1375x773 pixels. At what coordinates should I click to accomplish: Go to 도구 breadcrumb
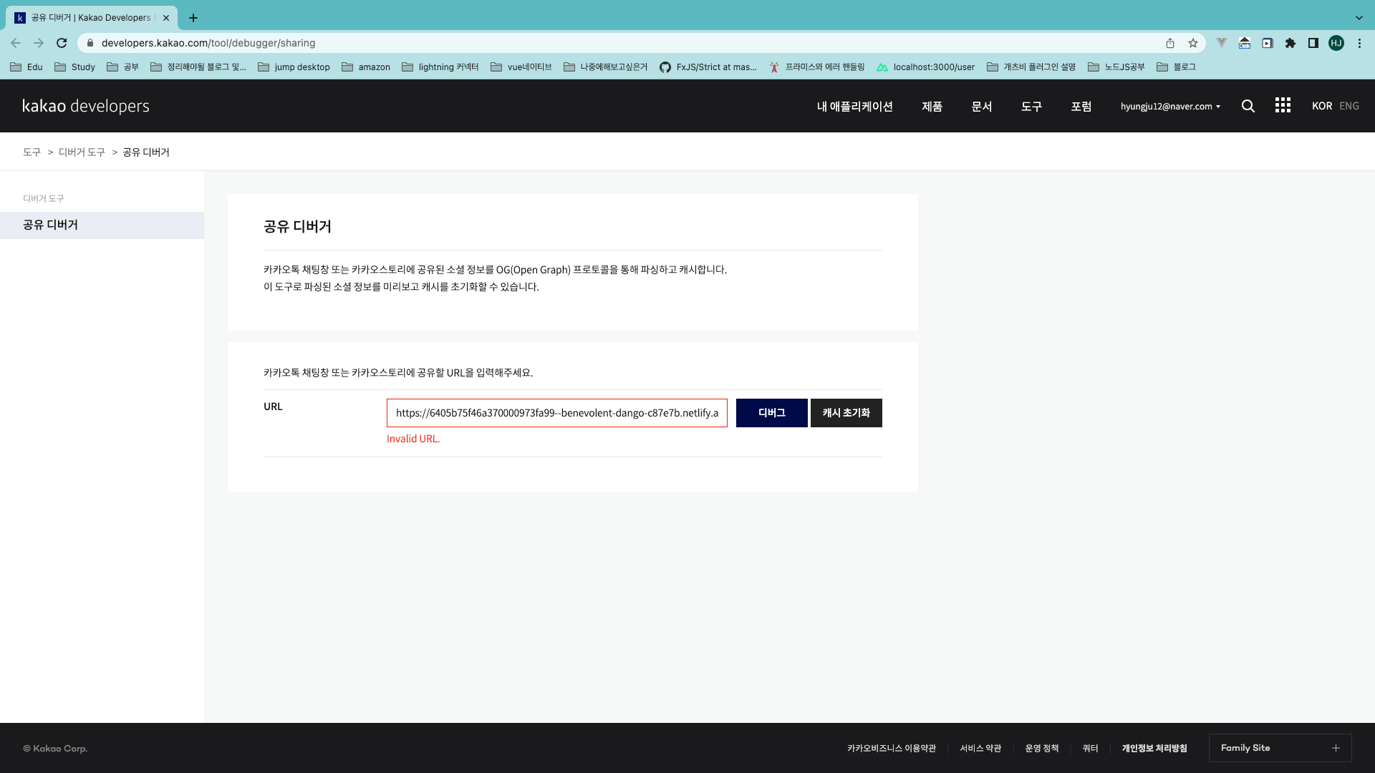click(32, 152)
